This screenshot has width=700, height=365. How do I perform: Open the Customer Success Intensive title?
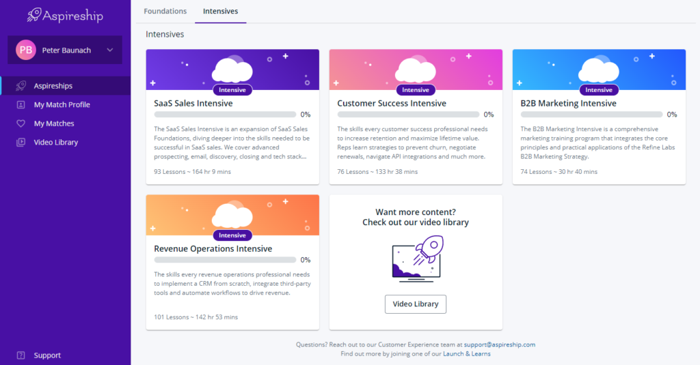pyautogui.click(x=392, y=104)
